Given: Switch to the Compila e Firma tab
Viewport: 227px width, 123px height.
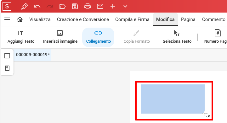Looking at the screenshot, I should point(132,19).
